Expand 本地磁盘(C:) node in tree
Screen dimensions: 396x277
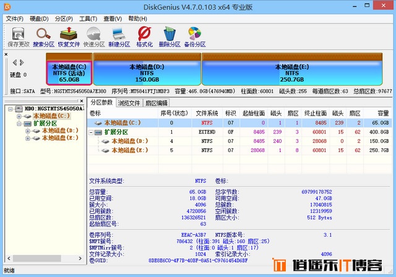pyautogui.click(x=19, y=116)
